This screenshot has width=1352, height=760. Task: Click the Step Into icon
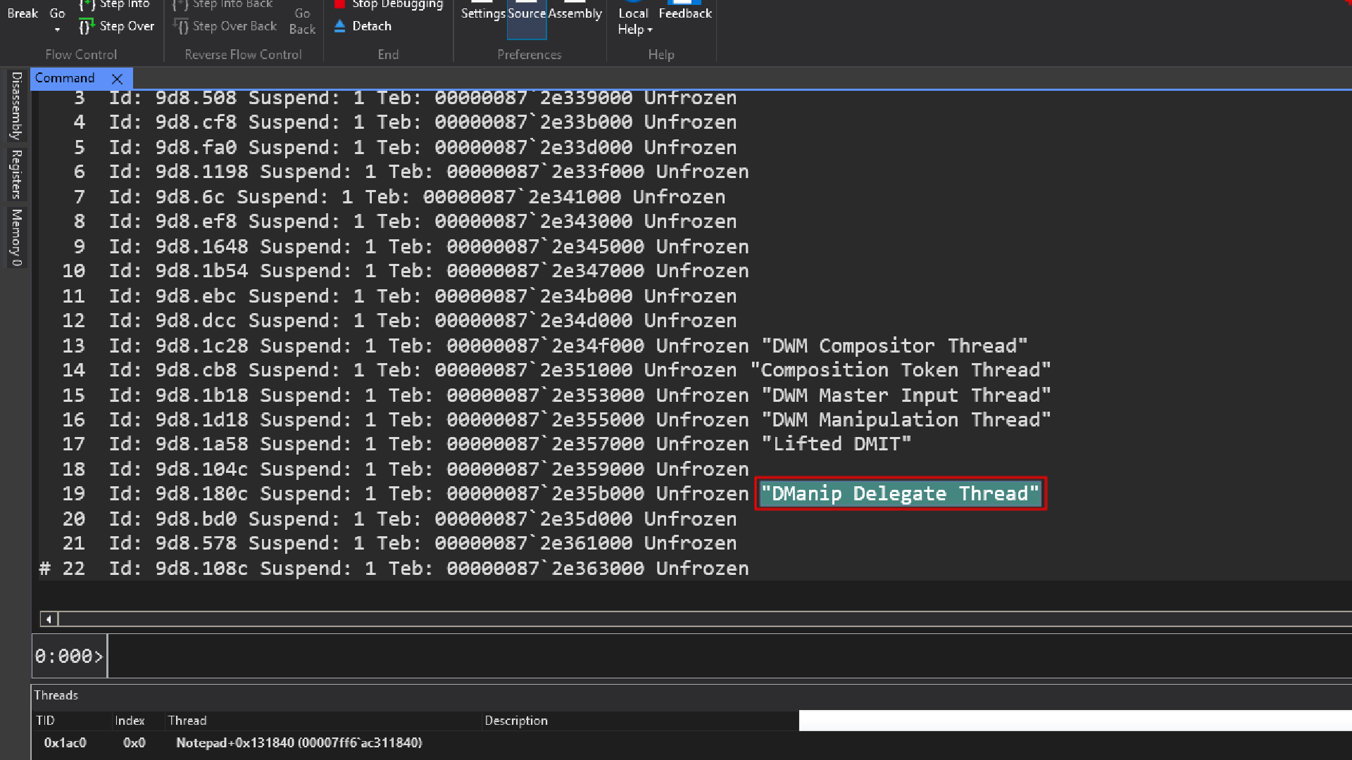(86, 4)
